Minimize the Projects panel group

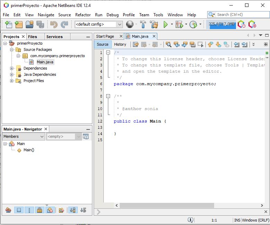88,37
